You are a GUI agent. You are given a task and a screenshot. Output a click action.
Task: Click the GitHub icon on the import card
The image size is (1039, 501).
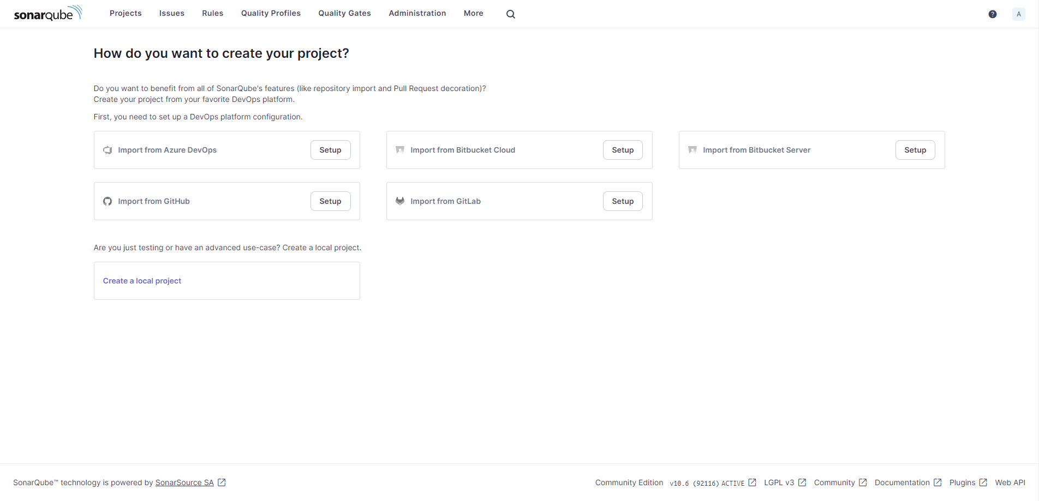108,201
